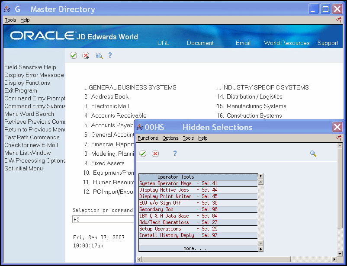Click Return to Previous Menu in sidebar
This screenshot has width=347, height=266.
(x=35, y=129)
